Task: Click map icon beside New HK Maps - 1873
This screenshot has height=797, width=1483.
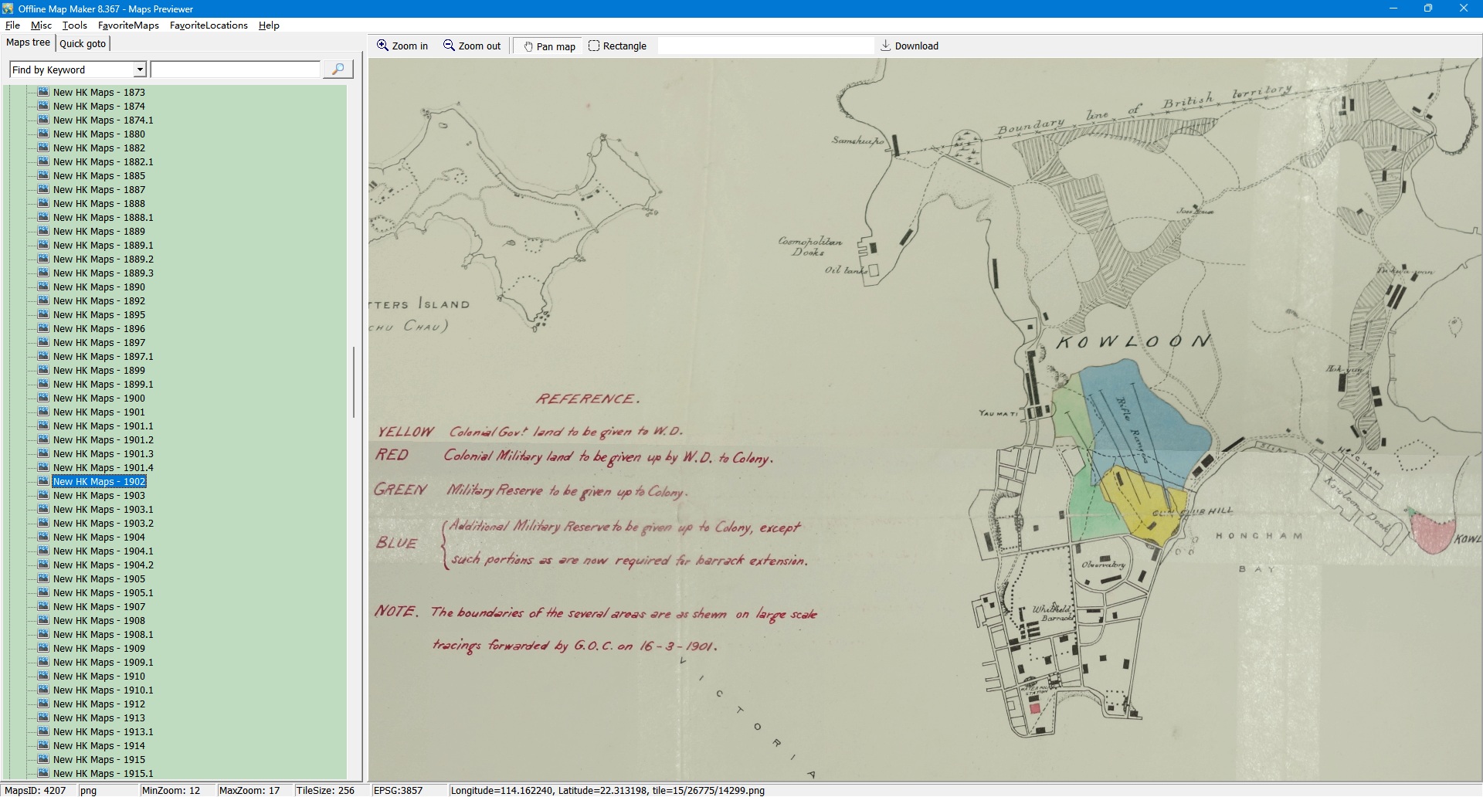Action: point(43,92)
